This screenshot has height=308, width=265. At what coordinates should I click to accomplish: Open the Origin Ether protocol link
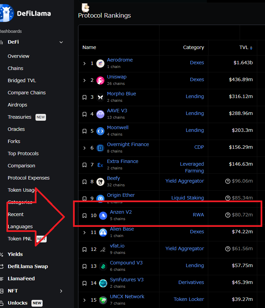[121, 195]
